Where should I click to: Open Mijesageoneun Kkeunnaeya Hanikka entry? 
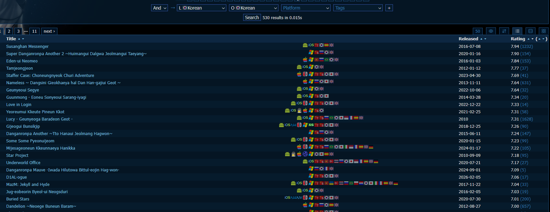pos(41,148)
